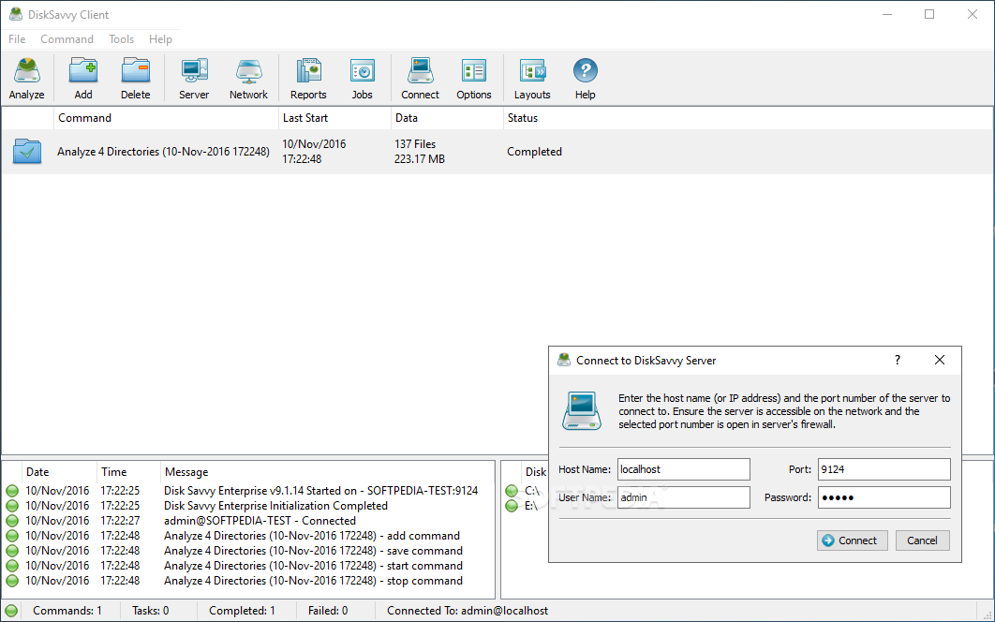Click the Message column header in log
The height and width of the screenshot is (622, 995).
[x=327, y=472]
